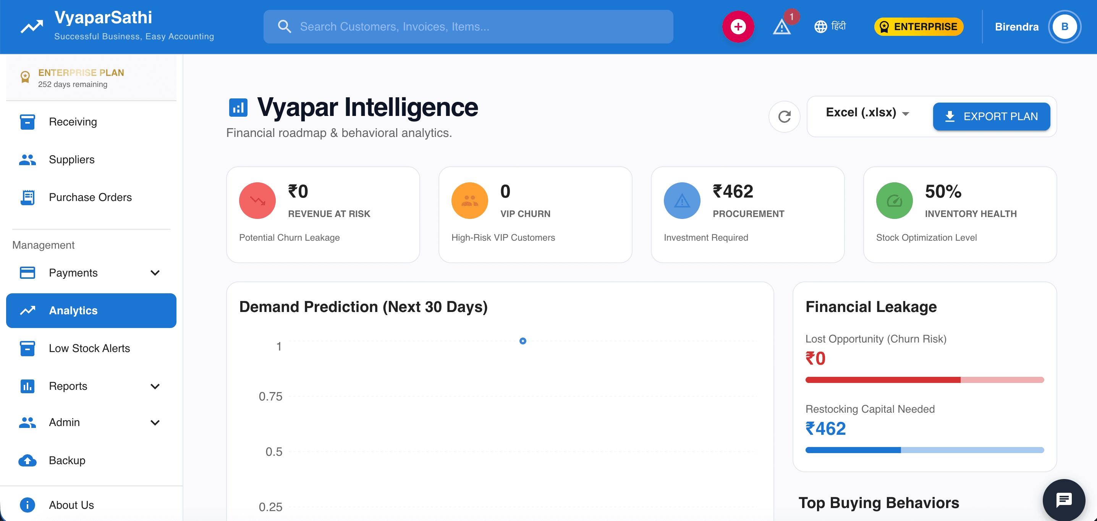This screenshot has height=521, width=1097.
Task: Click the Payments card icon
Action: coord(28,273)
